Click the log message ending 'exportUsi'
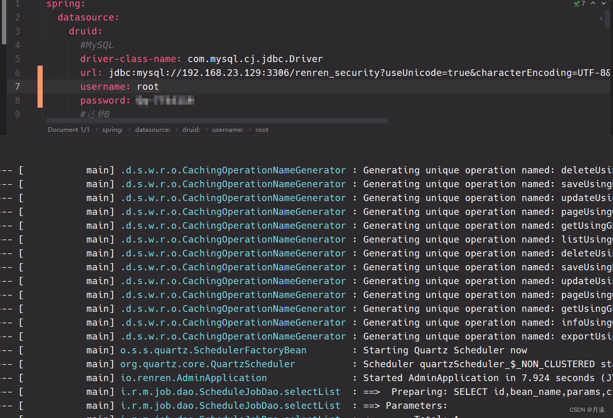The image size is (613, 418). [x=488, y=336]
